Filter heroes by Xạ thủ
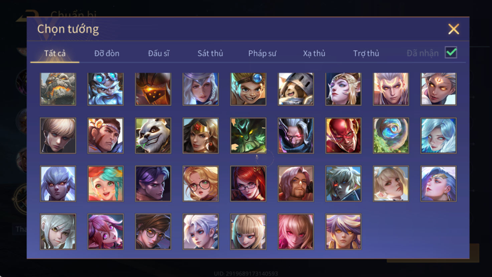This screenshot has height=277, width=492. 314,53
